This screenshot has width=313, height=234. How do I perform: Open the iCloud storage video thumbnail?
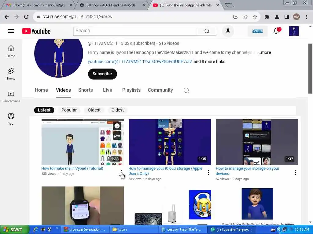(170, 142)
